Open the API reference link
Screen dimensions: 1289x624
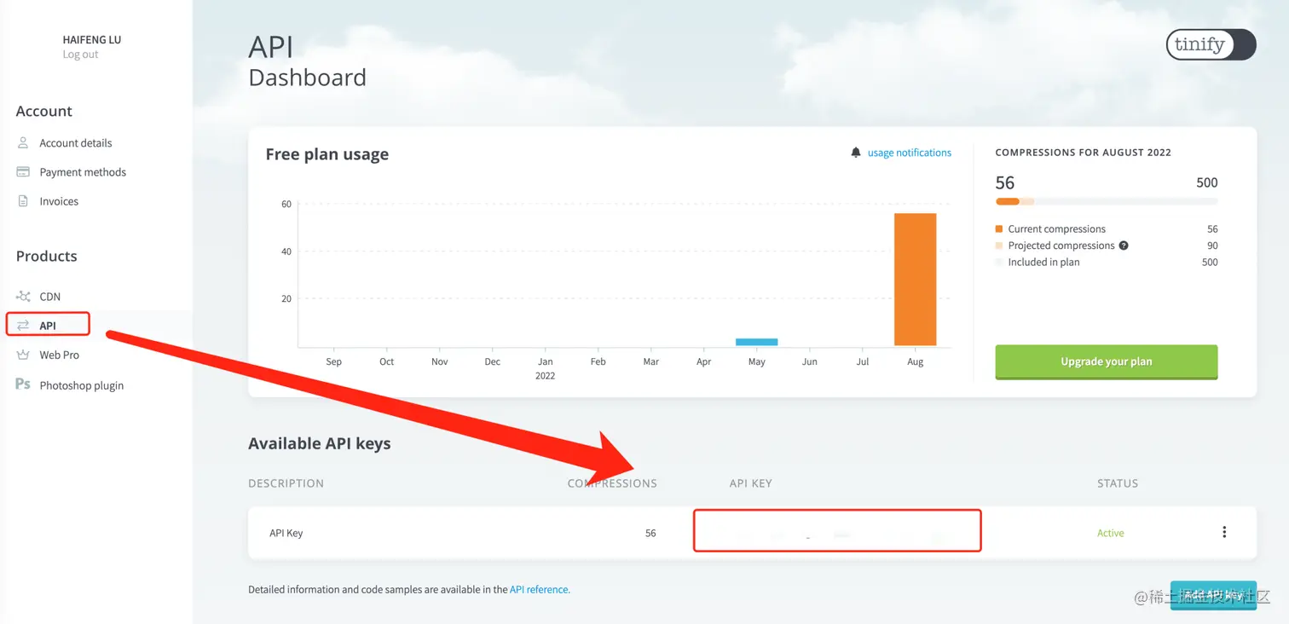point(540,589)
